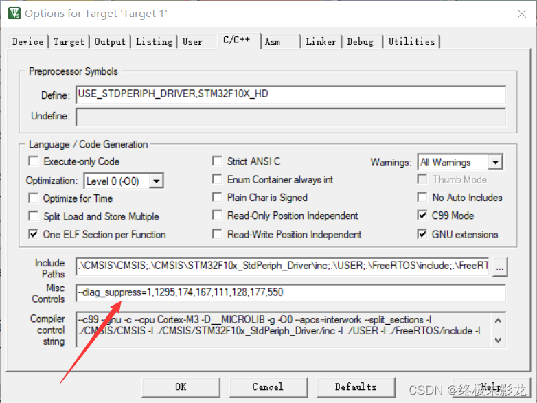Click the Misc Controls input field

[x=290, y=292]
